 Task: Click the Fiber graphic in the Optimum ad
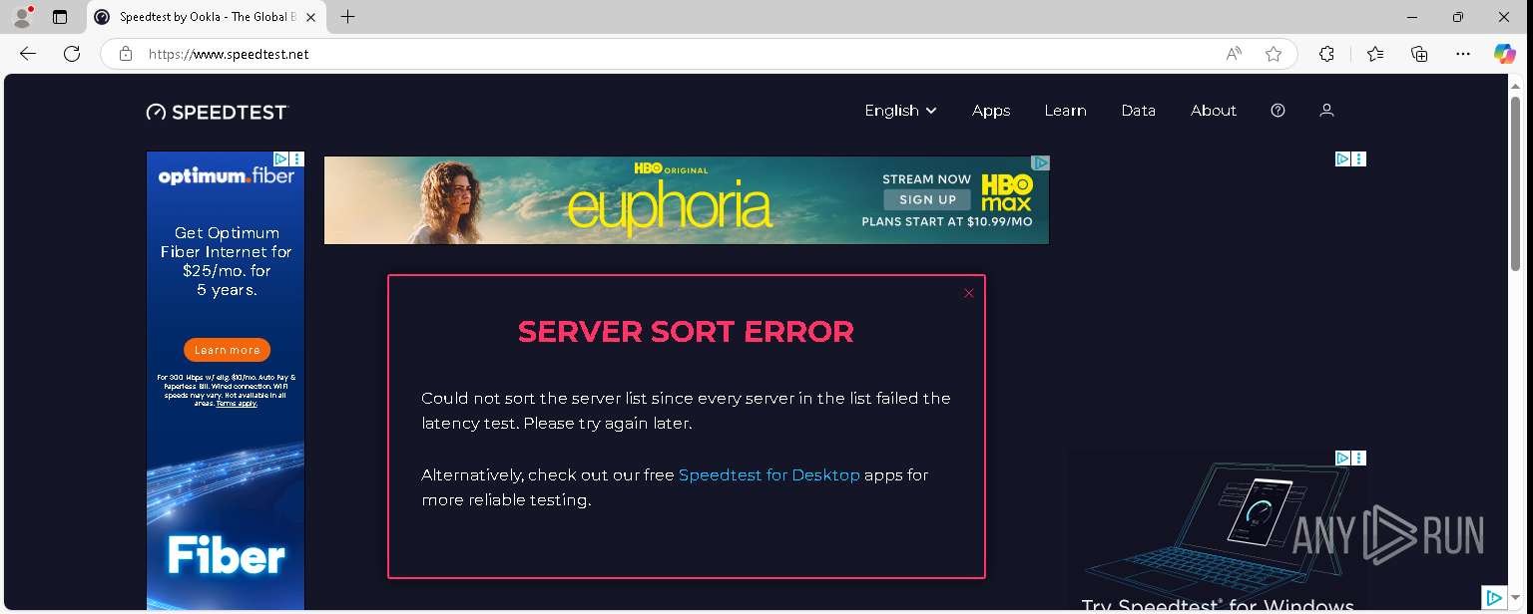(x=226, y=555)
